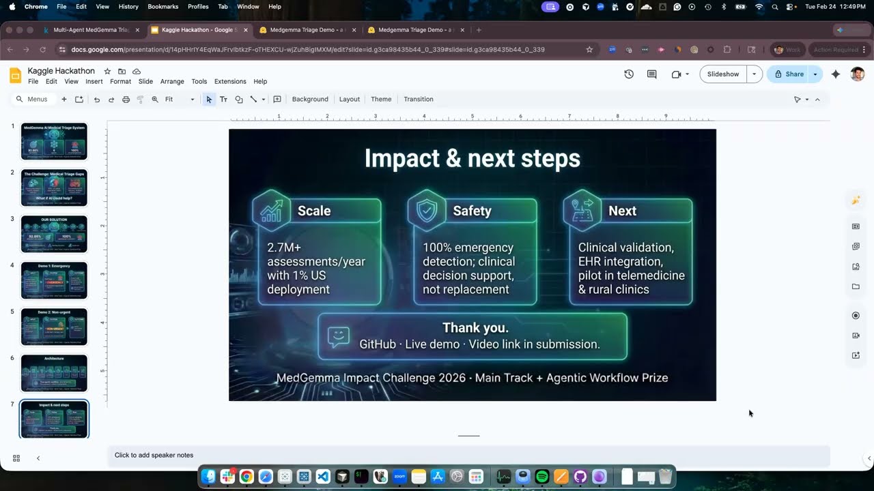Activate the paint format tool
Image resolution: width=874 pixels, height=491 pixels.
click(141, 99)
